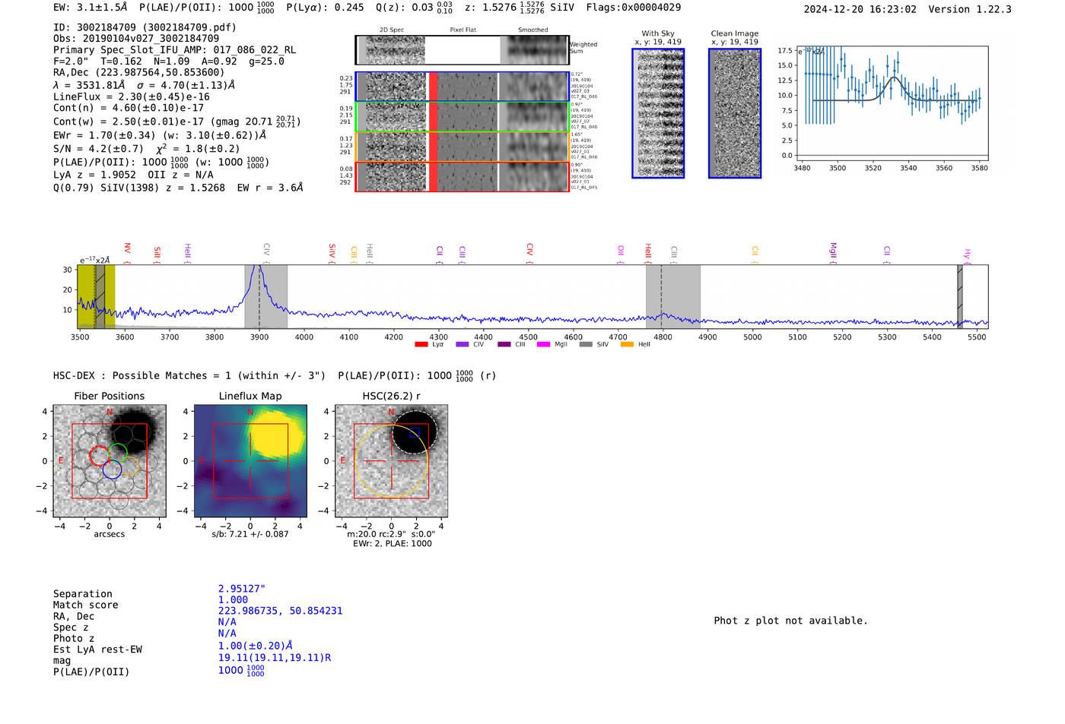
Task: Click the white dashed circle on HSC source
Action: click(415, 432)
